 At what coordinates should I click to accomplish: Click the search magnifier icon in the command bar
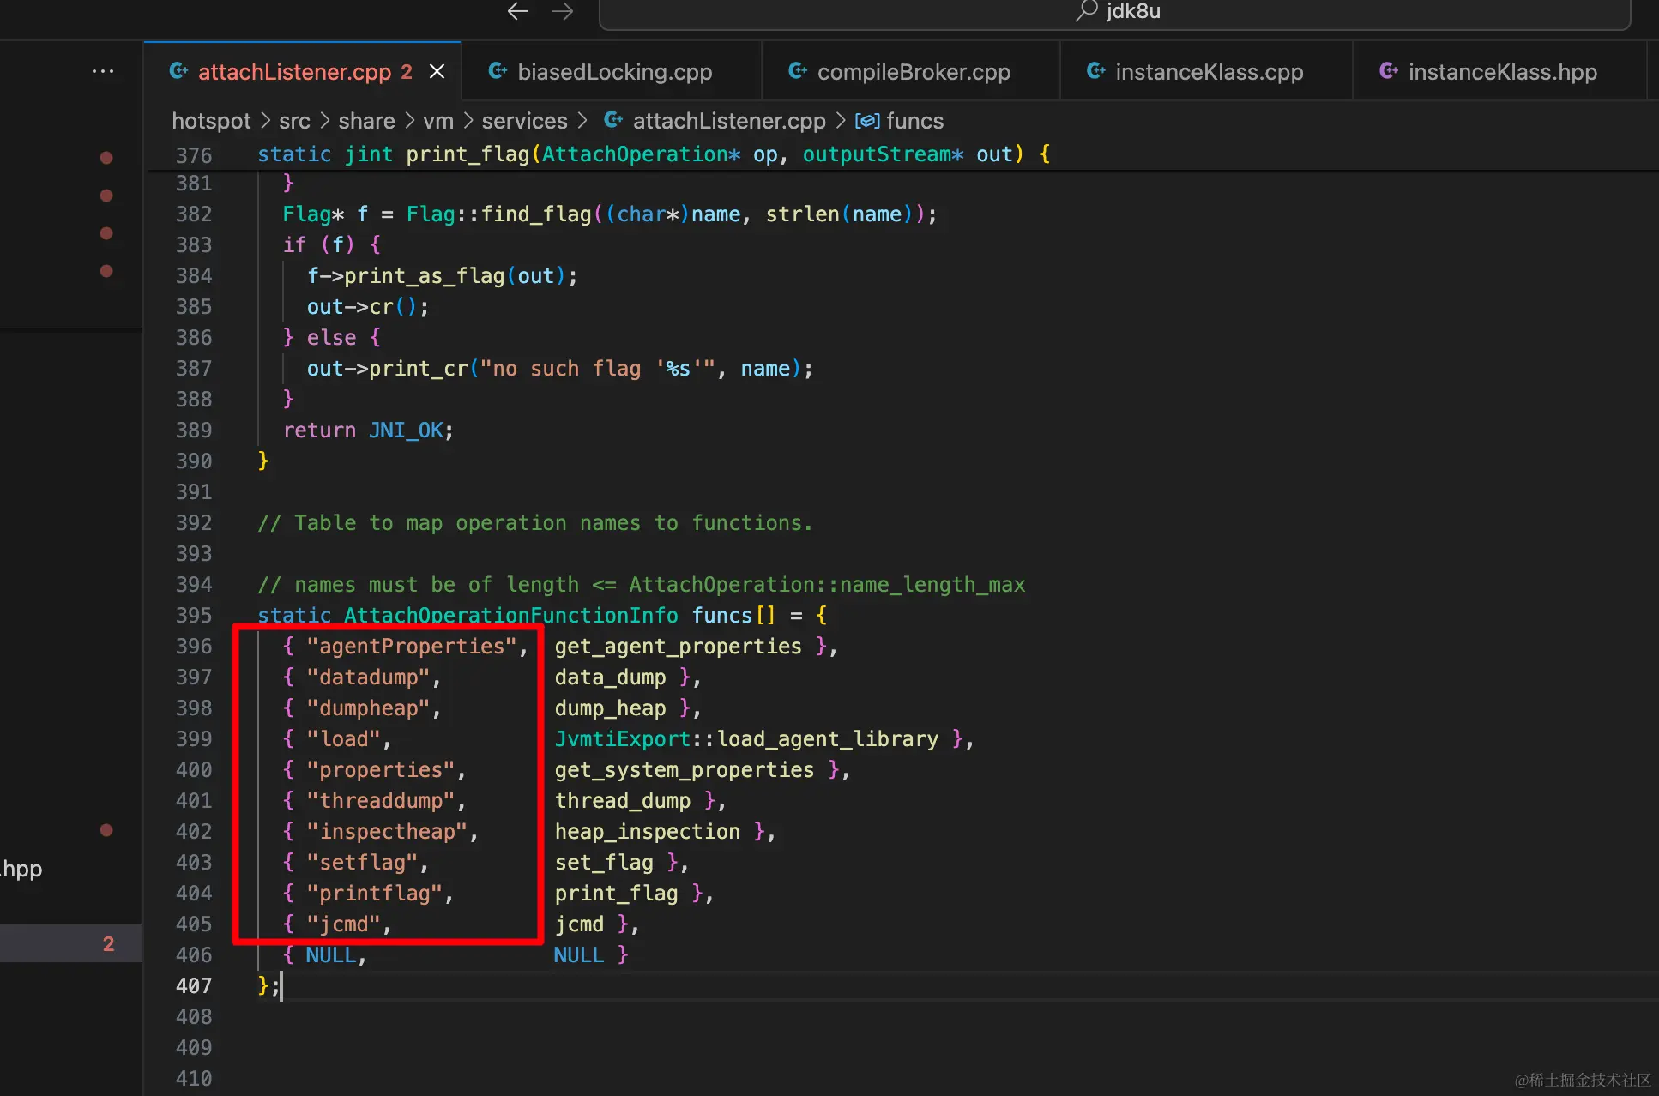tap(1086, 10)
